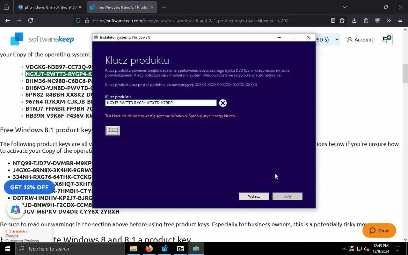
Task: Bookmark this page with the star
Action: pyautogui.click(x=342, y=20)
